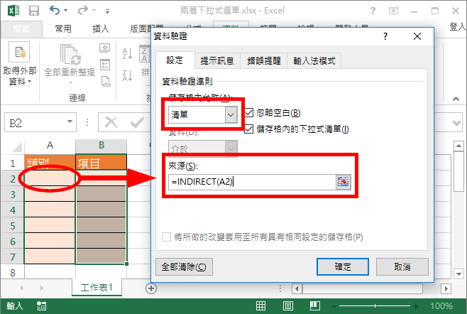Image resolution: width=467 pixels, height=314 pixels.
Task: Open dialog help question mark
Action: (x=385, y=36)
